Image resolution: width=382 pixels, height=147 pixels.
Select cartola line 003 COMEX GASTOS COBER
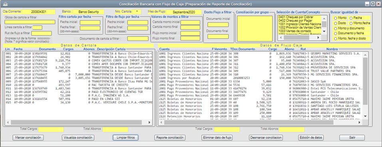[79, 60]
